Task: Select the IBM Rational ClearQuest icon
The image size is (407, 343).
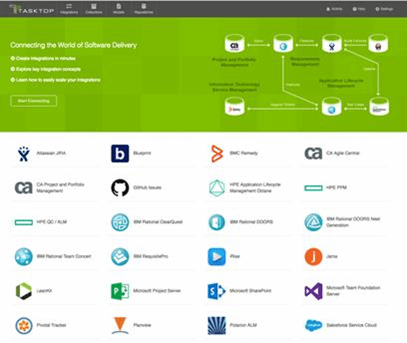Action: pos(120,222)
